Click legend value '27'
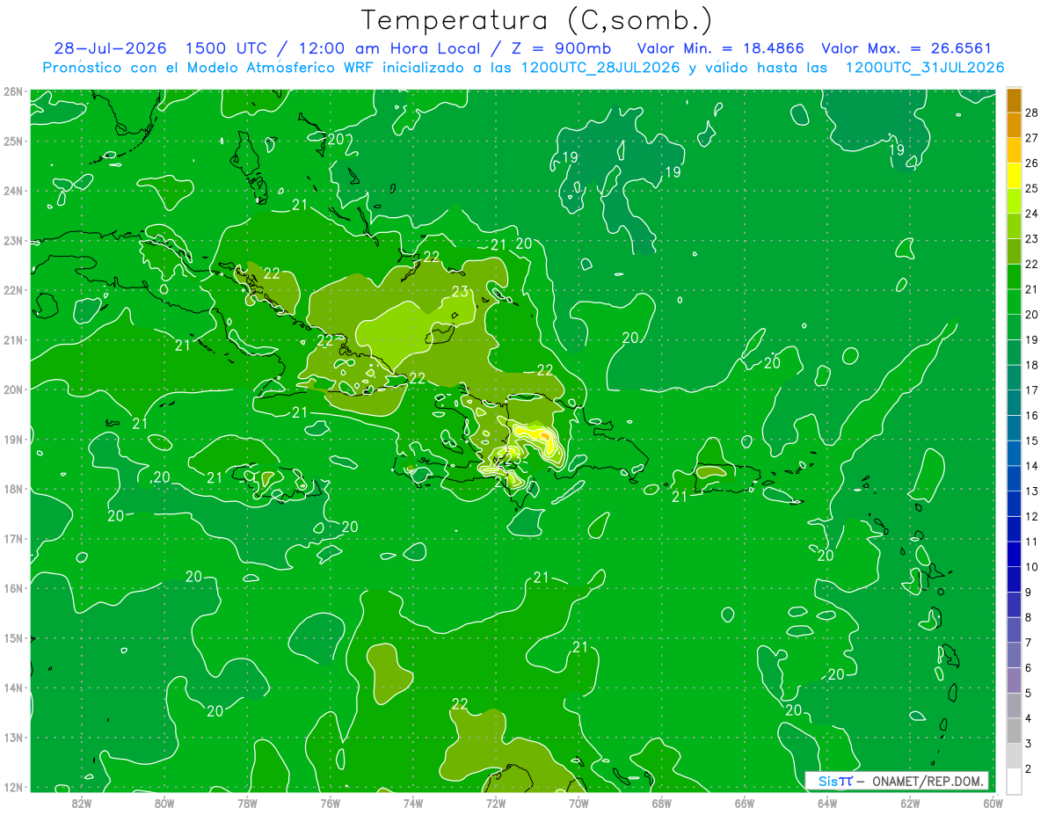Viewport: 1055px width, 815px height. 1032,138
